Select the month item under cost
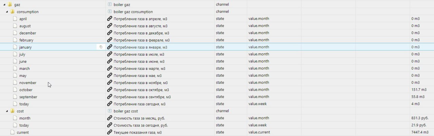Viewport: 434px width, 136px height. tap(25, 118)
